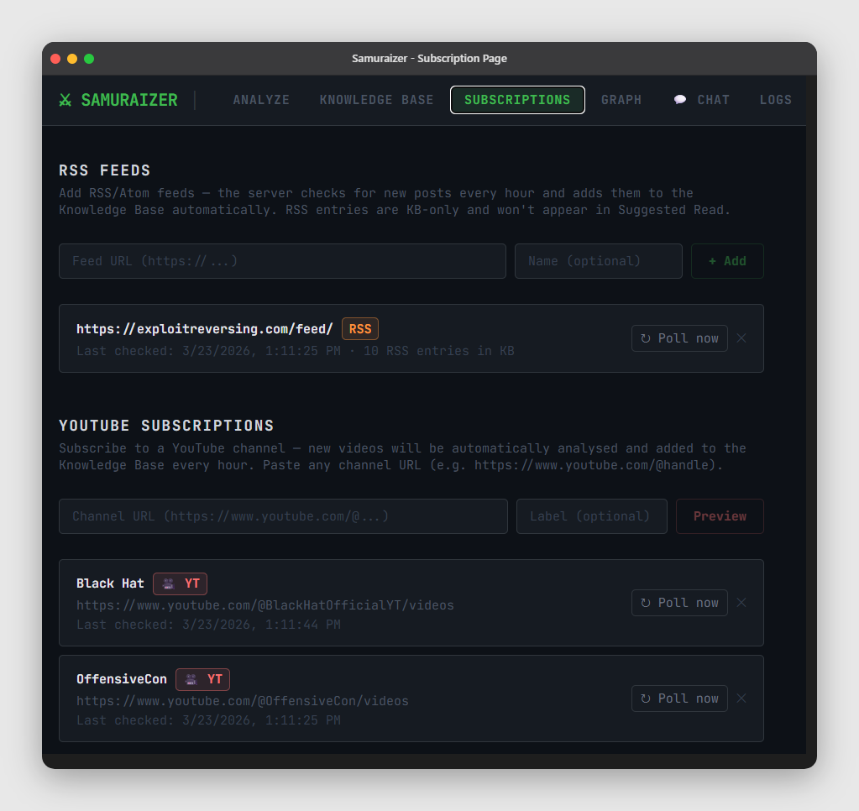Click the chat speech bubble icon
The width and height of the screenshot is (859, 811).
680,100
